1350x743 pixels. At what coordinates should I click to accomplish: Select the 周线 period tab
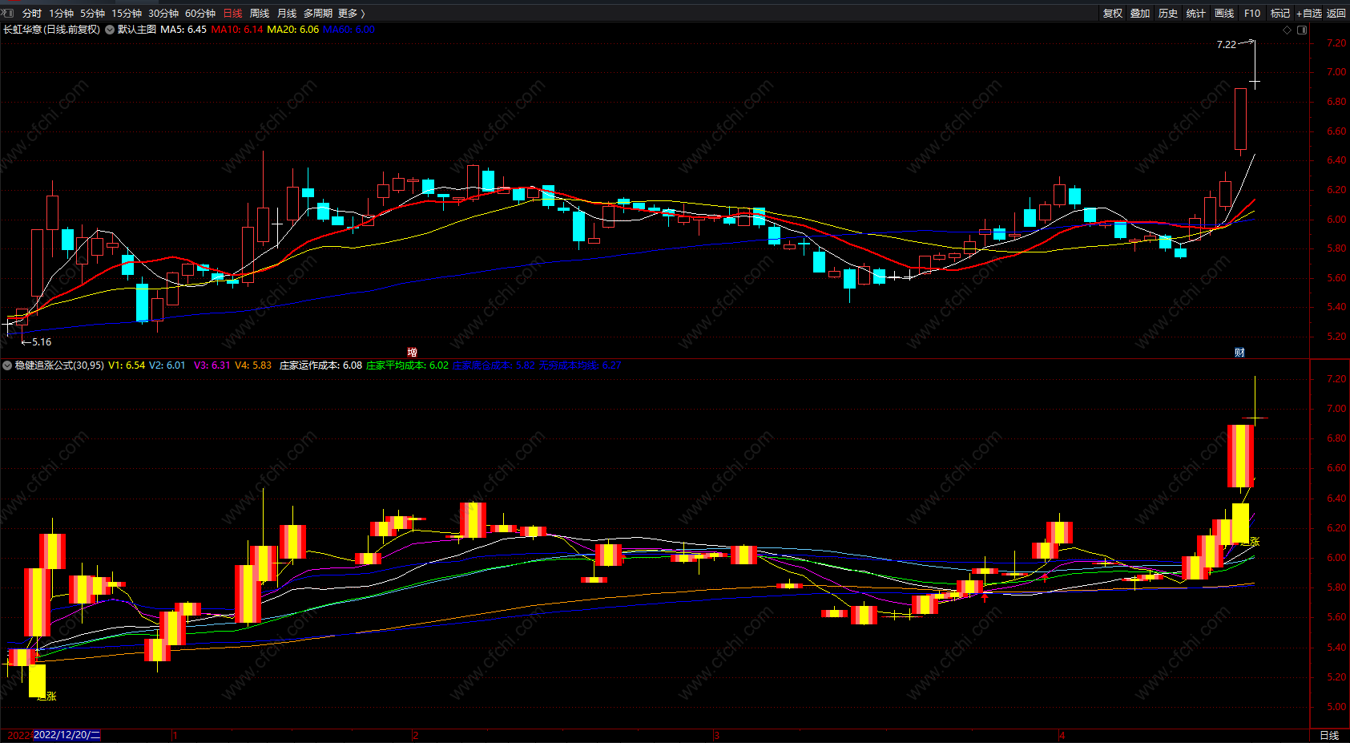pyautogui.click(x=260, y=14)
